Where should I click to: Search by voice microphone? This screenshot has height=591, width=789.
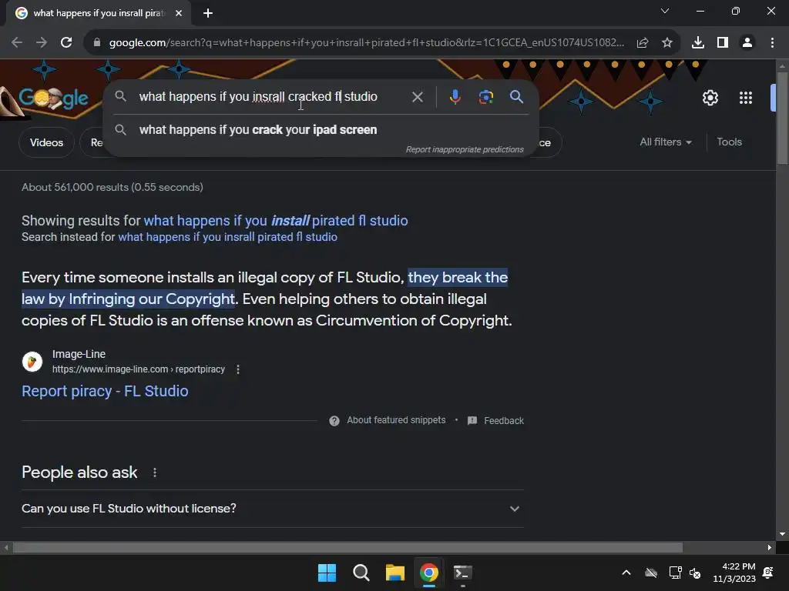pos(455,97)
